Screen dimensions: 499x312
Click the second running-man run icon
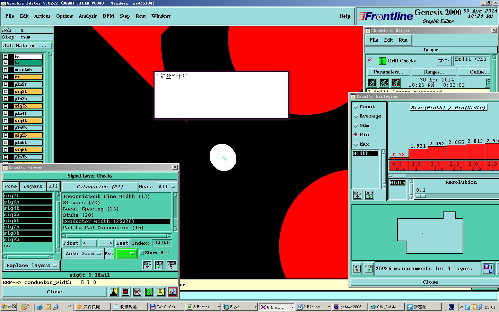click(x=384, y=83)
